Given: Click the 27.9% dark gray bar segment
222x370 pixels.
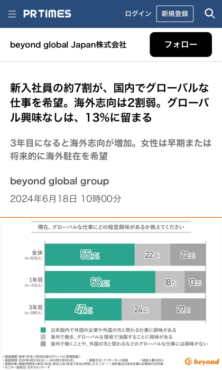Looking at the screenshot, I should [183, 309].
